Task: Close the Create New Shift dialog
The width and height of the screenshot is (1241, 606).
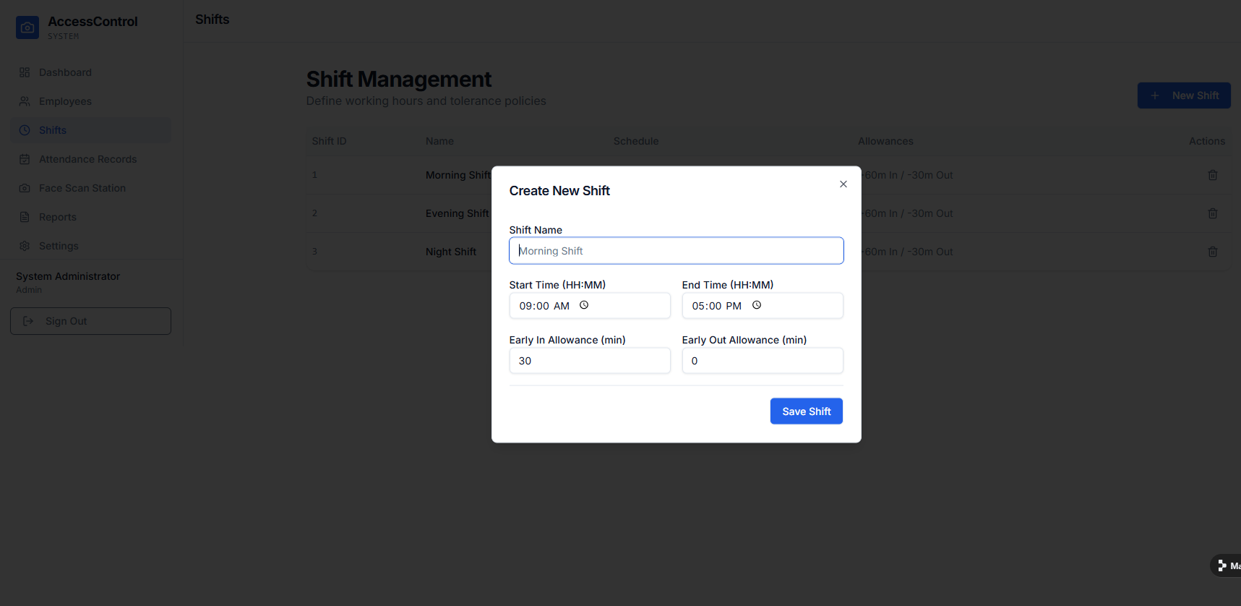Action: point(843,184)
